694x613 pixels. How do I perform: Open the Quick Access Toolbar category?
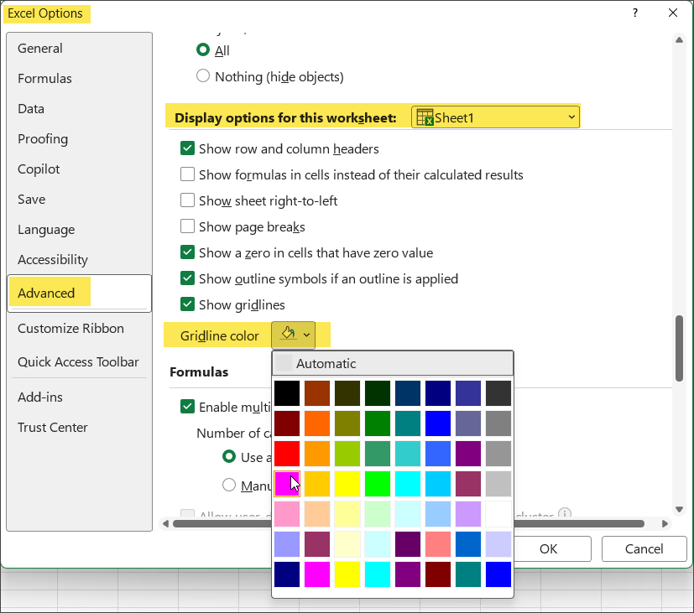(x=78, y=362)
